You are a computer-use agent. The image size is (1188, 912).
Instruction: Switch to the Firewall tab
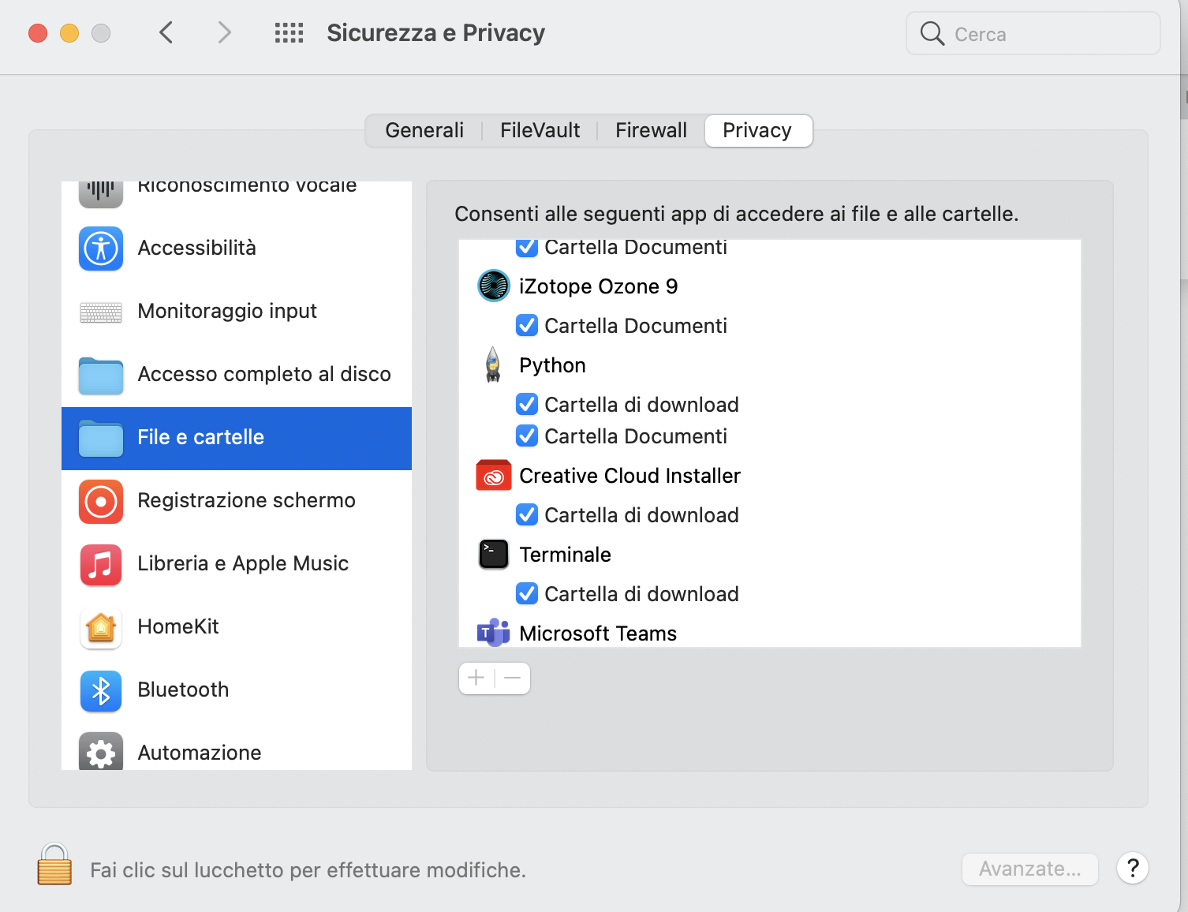point(651,131)
